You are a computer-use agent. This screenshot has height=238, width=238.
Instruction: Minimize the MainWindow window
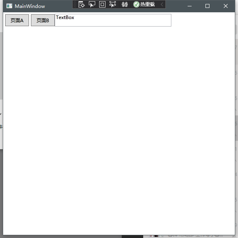point(190,6)
